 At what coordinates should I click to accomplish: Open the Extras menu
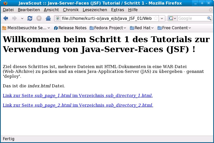pyautogui.click(x=117, y=10)
